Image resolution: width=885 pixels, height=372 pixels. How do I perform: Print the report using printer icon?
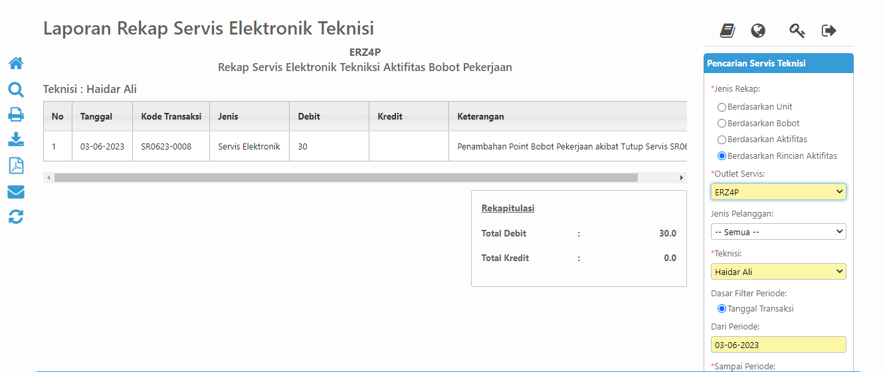16,114
